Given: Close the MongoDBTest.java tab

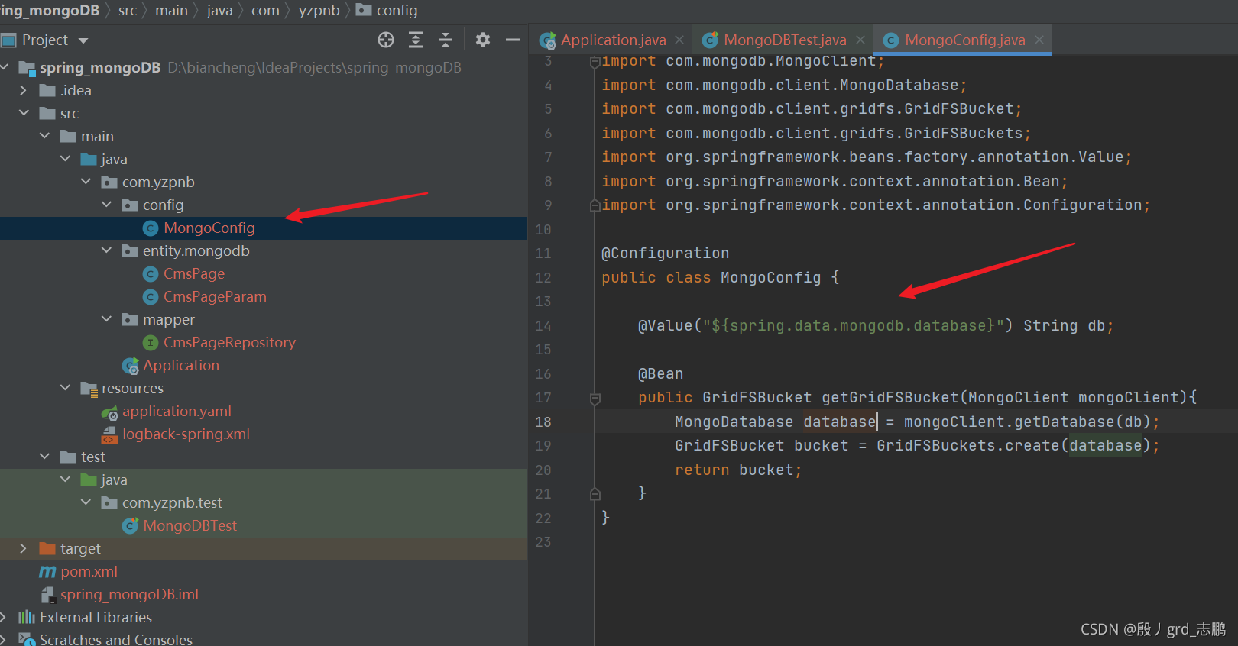Looking at the screenshot, I should pos(860,40).
